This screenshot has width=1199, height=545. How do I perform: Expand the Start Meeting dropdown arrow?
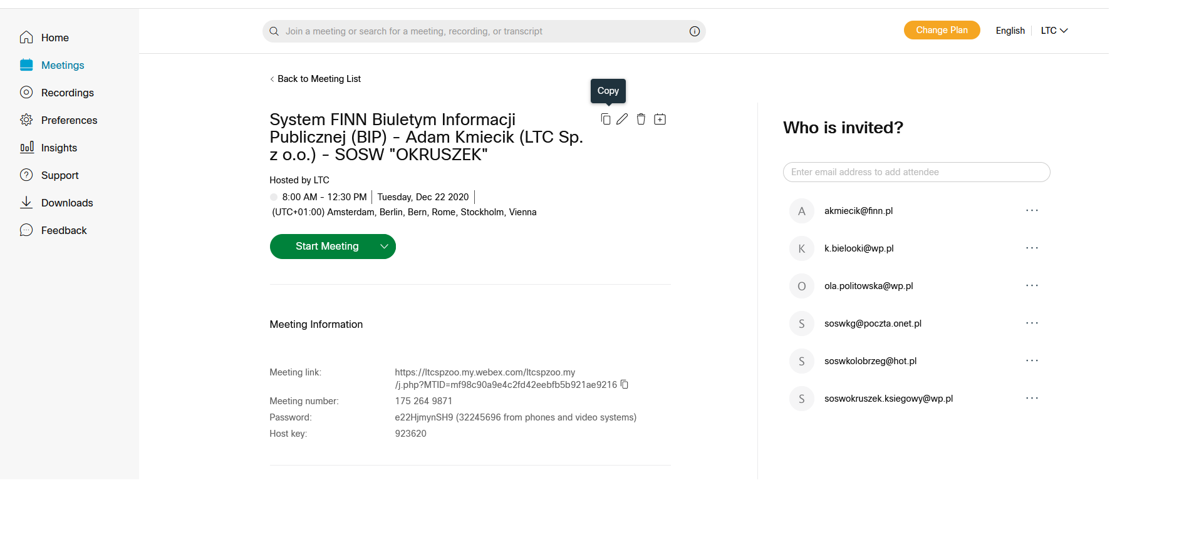(384, 247)
